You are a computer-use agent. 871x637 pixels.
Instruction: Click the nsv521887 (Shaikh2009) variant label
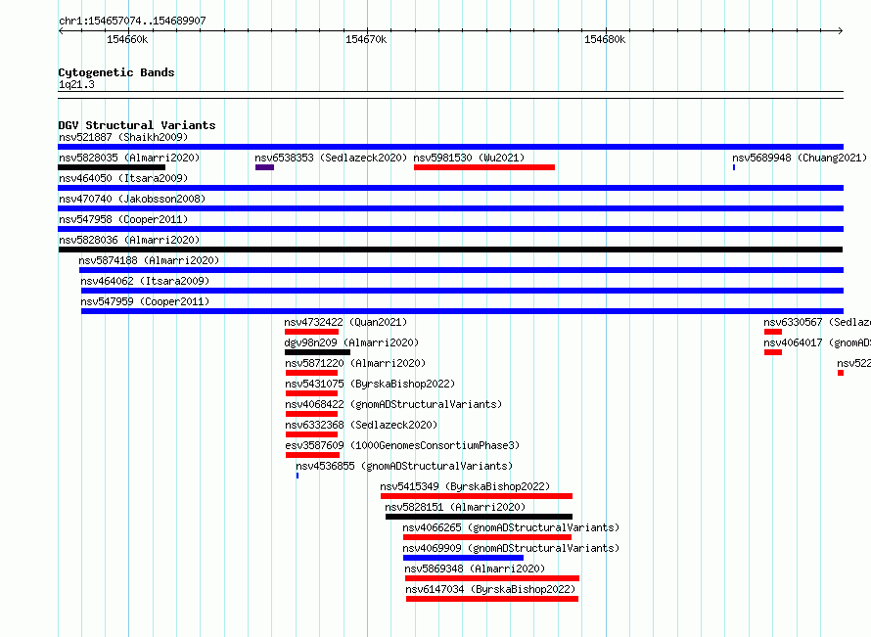tap(123, 137)
